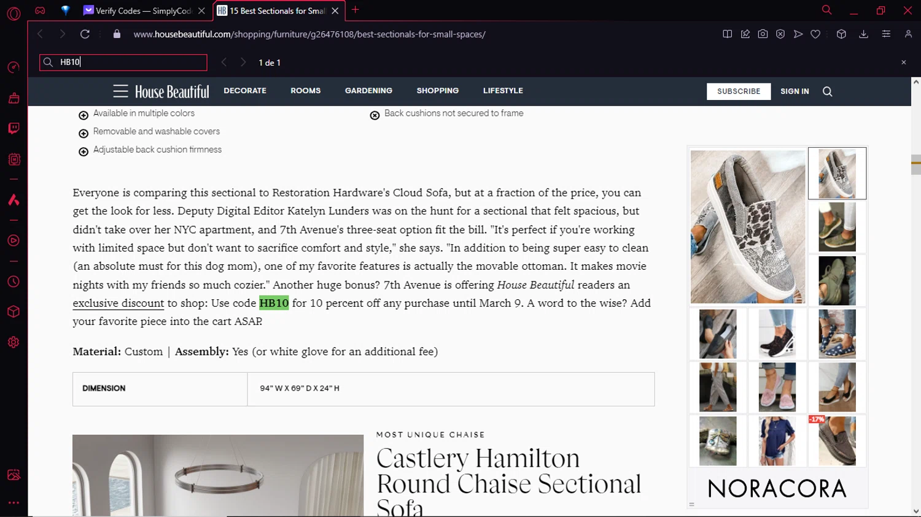The height and width of the screenshot is (517, 921).
Task: Click the chandelier room product image
Action: pyautogui.click(x=218, y=475)
